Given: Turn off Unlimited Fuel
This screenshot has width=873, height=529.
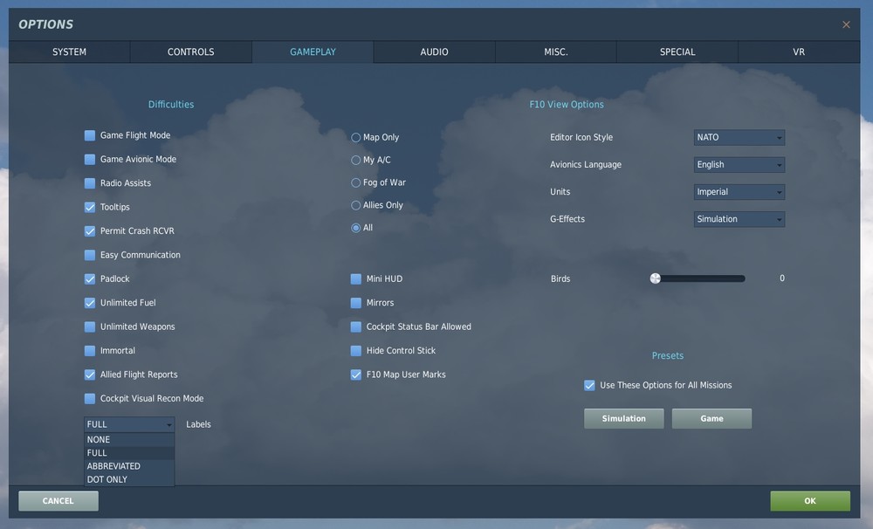Looking at the screenshot, I should [x=90, y=303].
